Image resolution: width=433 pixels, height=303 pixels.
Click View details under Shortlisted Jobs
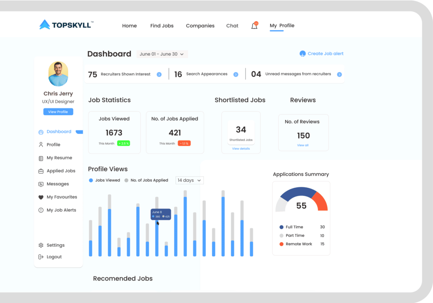pos(241,149)
